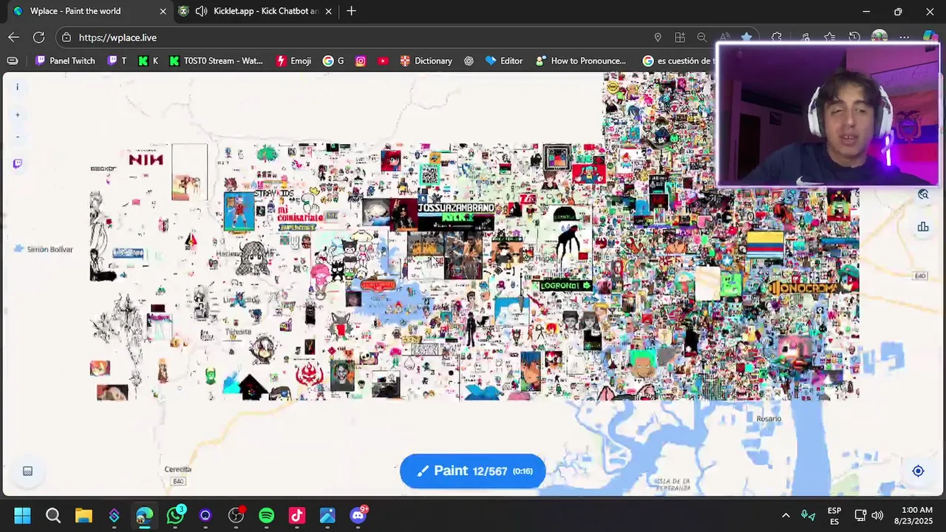Viewport: 946px width, 532px height.
Task: Click the map search magnifier icon
Action: tap(923, 194)
